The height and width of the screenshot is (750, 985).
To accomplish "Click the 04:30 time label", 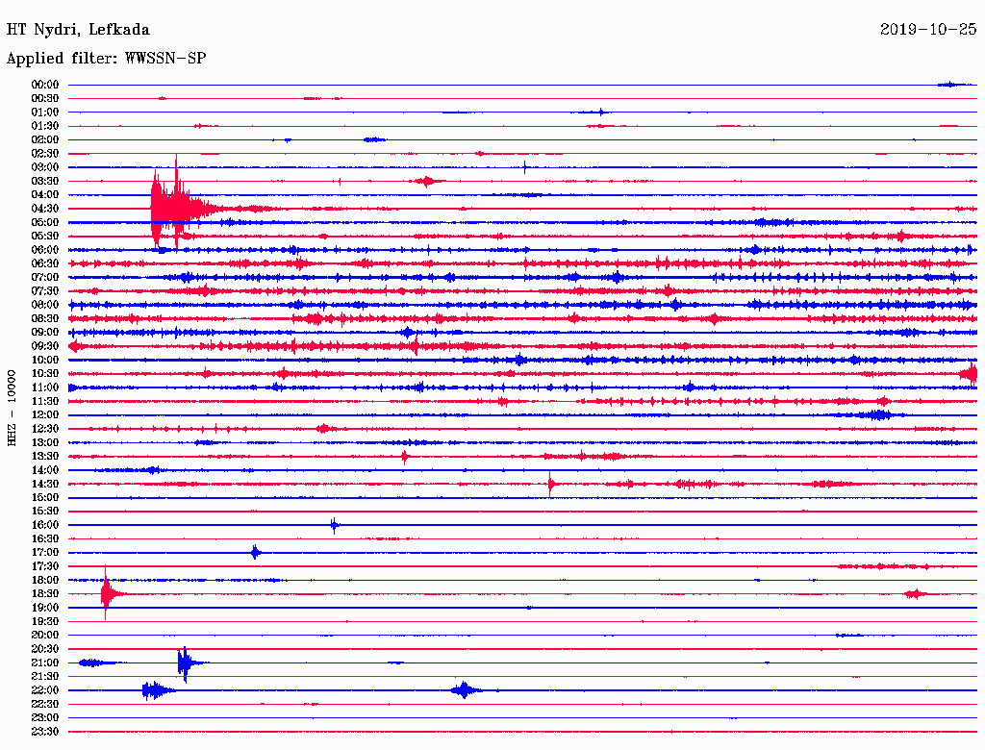I will 44,209.
